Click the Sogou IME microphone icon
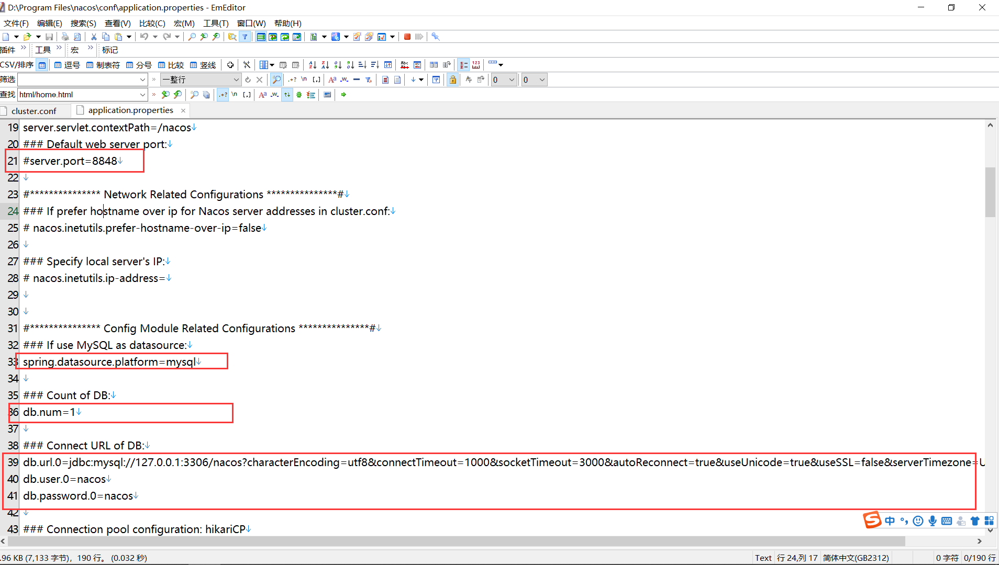Screen dimensions: 999x565 click(x=933, y=521)
